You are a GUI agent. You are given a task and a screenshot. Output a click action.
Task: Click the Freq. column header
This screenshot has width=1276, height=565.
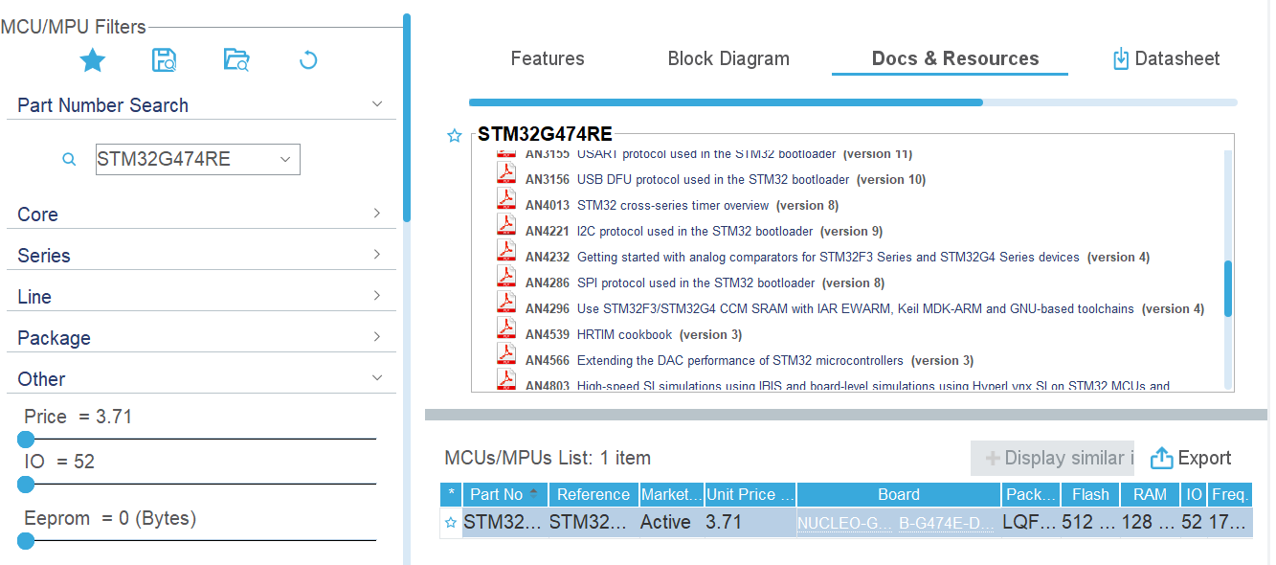1230,495
